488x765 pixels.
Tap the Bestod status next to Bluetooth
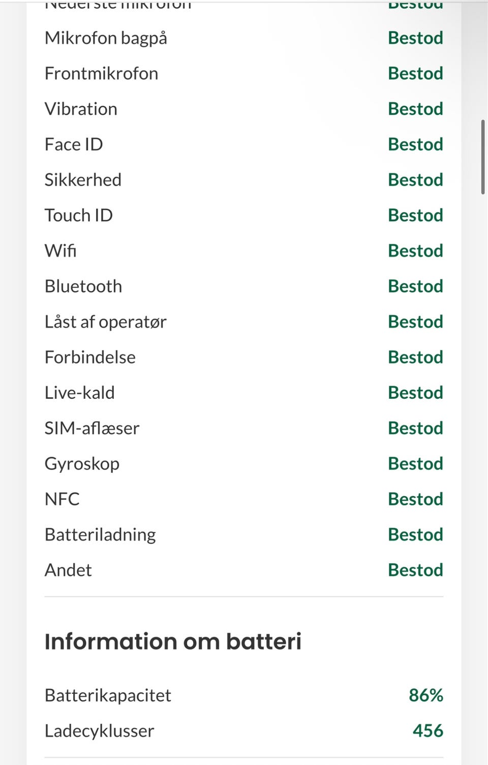point(415,286)
